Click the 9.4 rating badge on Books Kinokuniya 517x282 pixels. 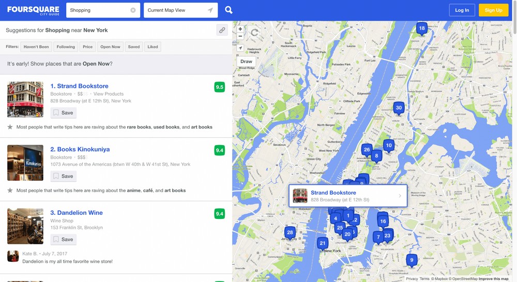click(x=220, y=150)
